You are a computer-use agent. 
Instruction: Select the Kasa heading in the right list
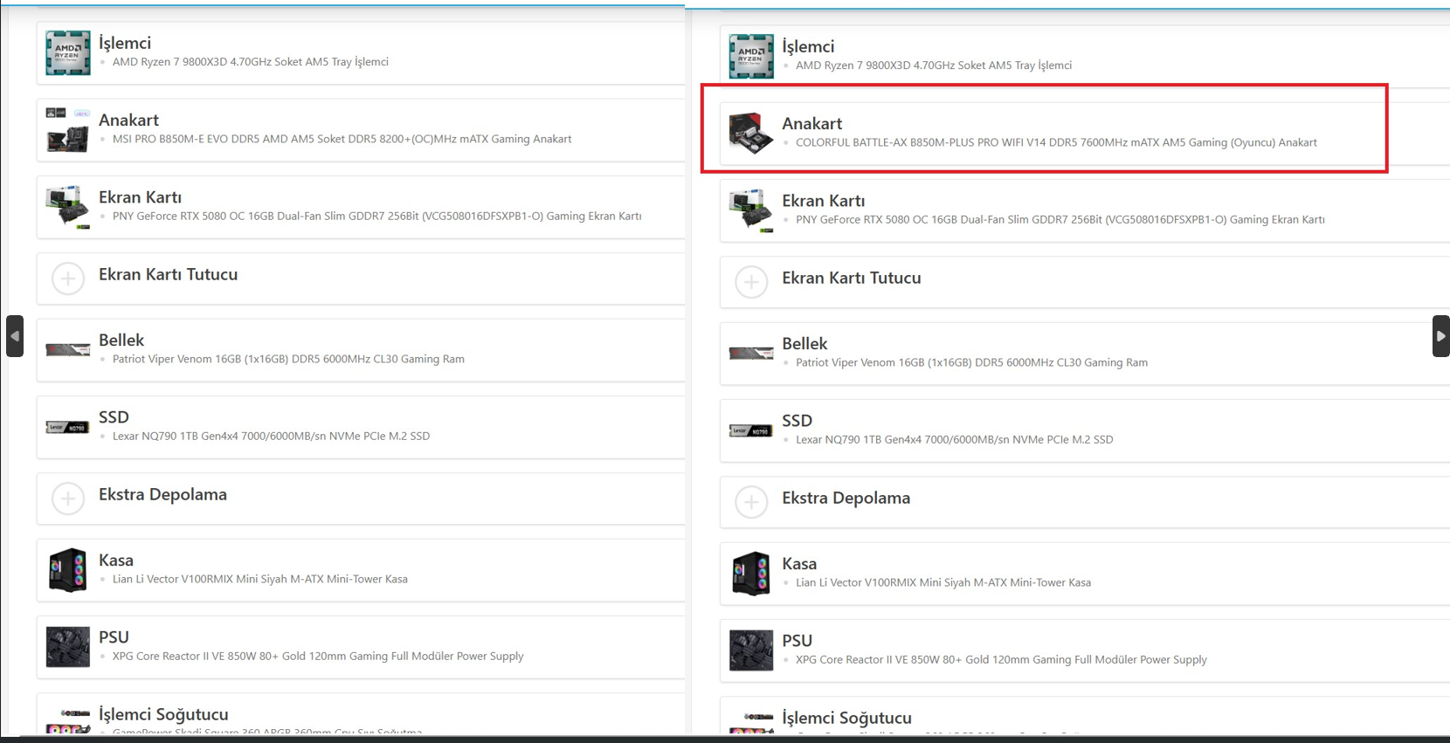(x=799, y=563)
